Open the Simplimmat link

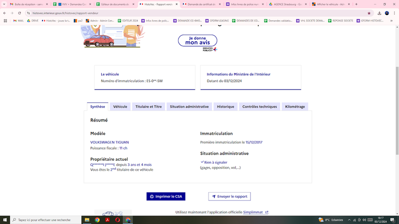click(x=255, y=212)
